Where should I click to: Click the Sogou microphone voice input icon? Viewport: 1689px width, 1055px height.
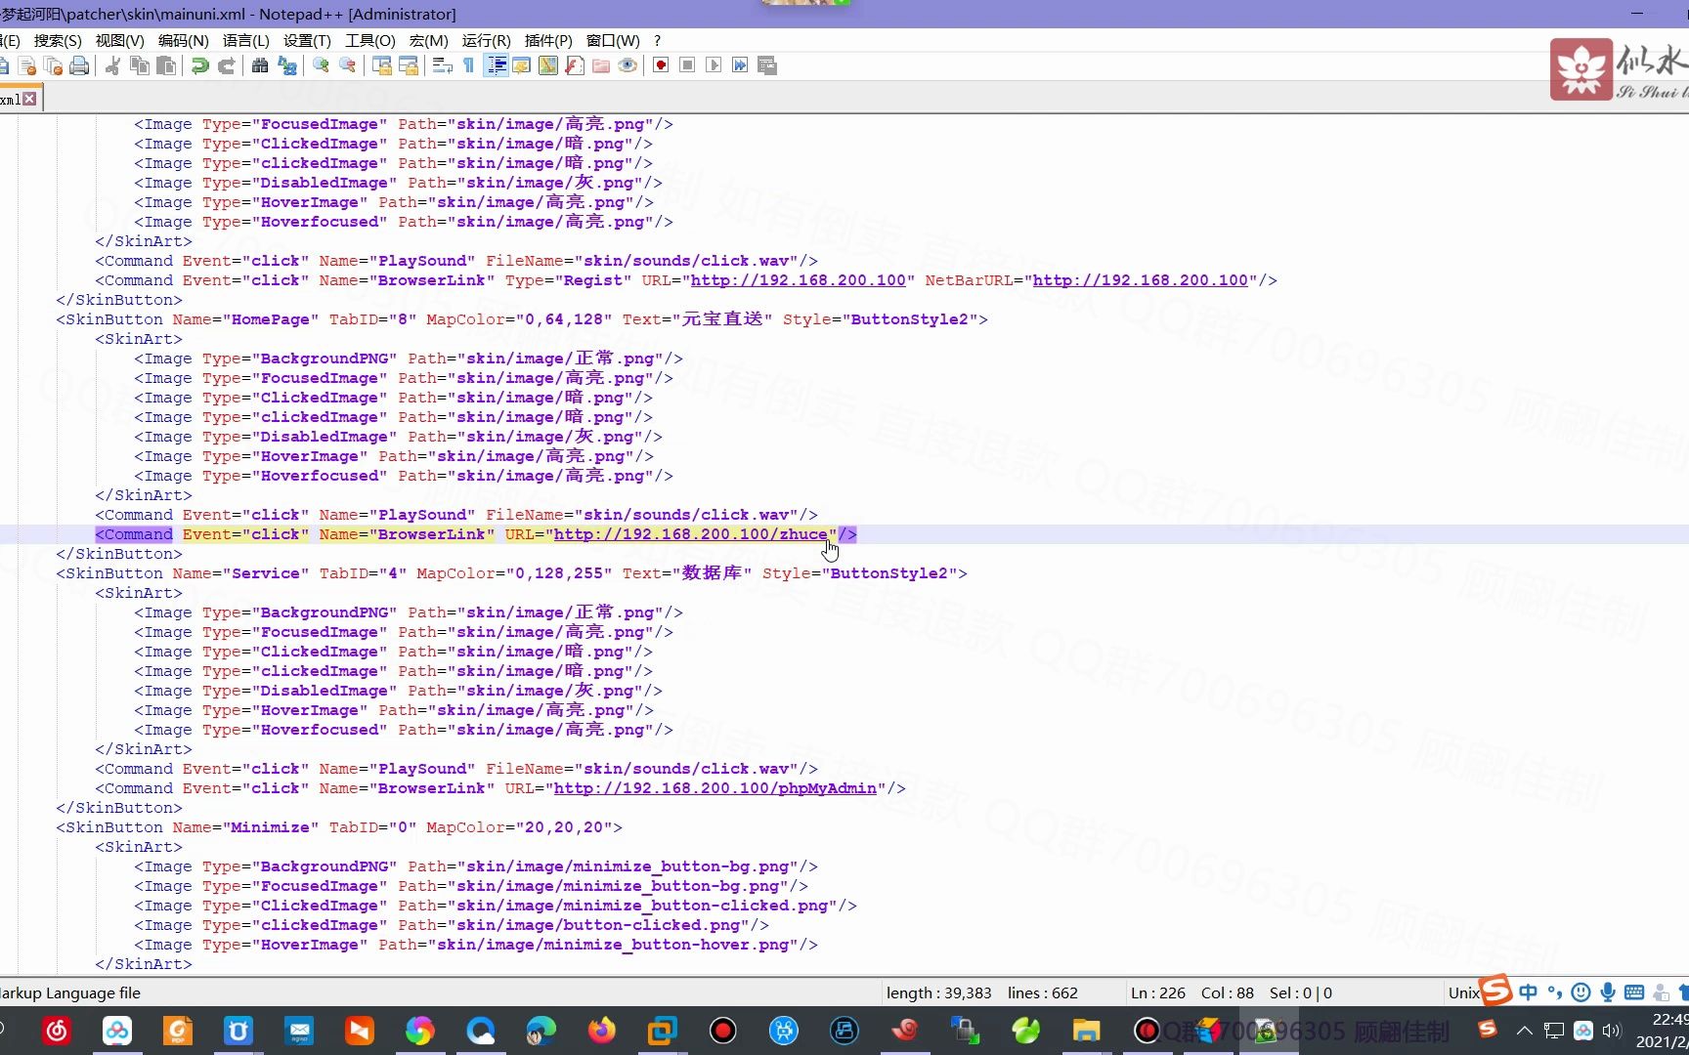point(1607,992)
